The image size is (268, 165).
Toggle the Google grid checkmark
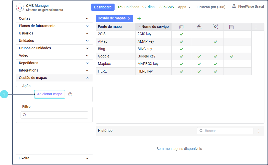coord(231,56)
